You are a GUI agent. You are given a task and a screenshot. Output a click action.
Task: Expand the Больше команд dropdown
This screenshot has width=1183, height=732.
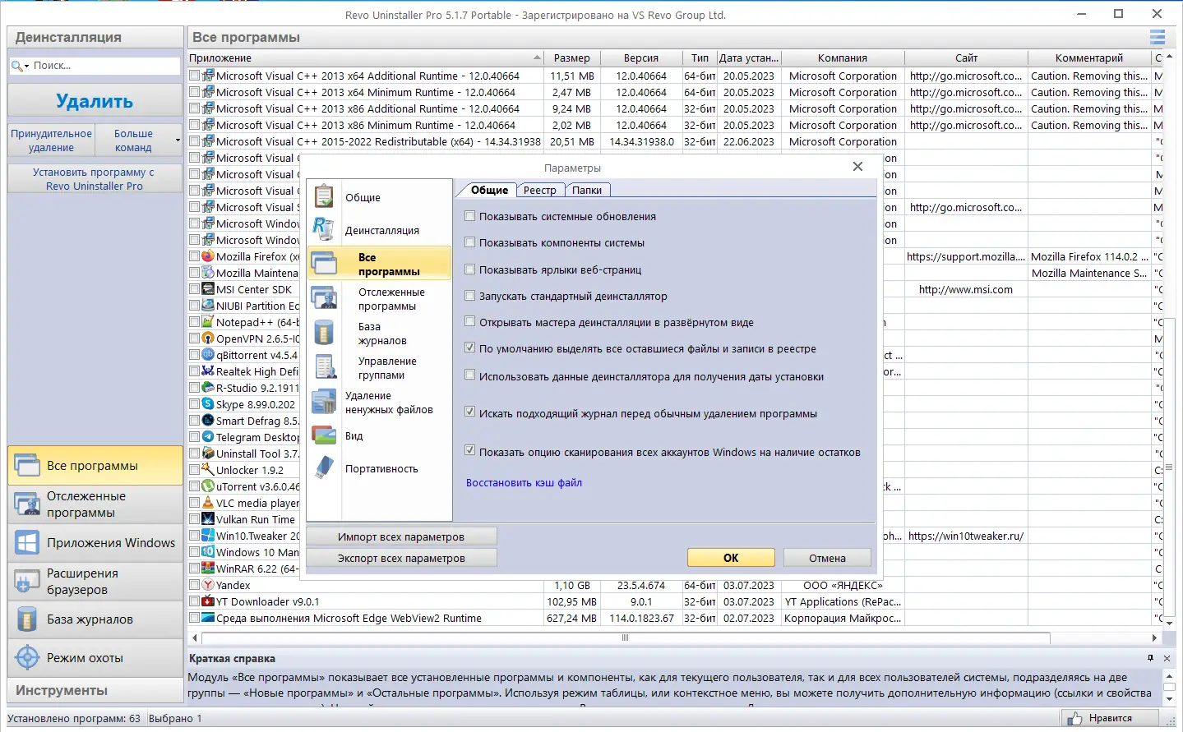tap(178, 140)
